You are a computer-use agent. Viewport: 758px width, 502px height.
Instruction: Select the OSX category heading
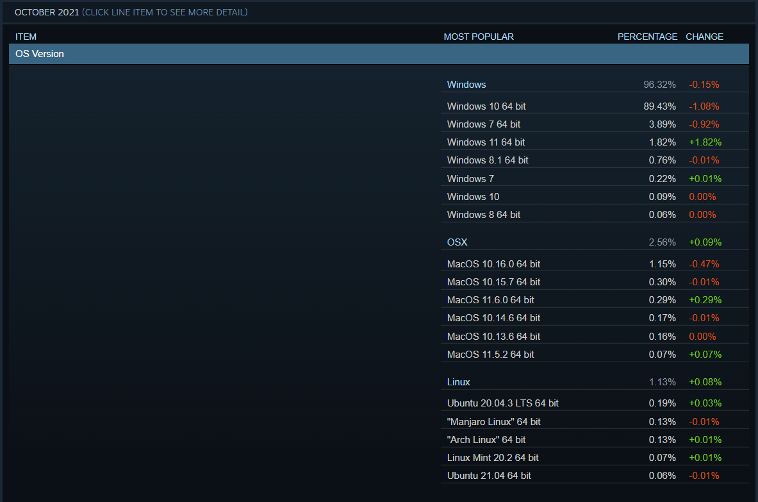pyautogui.click(x=457, y=242)
